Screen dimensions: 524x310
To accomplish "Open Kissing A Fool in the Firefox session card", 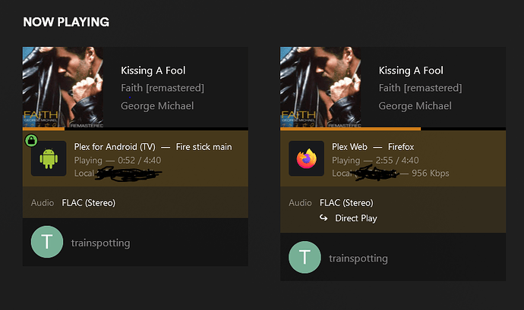I will click(x=411, y=70).
